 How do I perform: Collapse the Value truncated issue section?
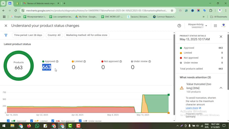(221, 88)
